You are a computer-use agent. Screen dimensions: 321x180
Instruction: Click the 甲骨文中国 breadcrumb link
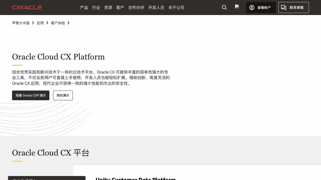click(21, 23)
